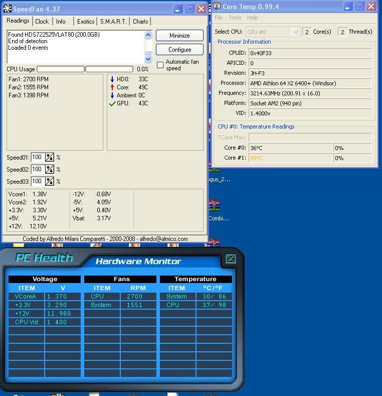382x396 pixels.
Task: Click the Vcore1 1.38V reading
Action: pos(28,194)
